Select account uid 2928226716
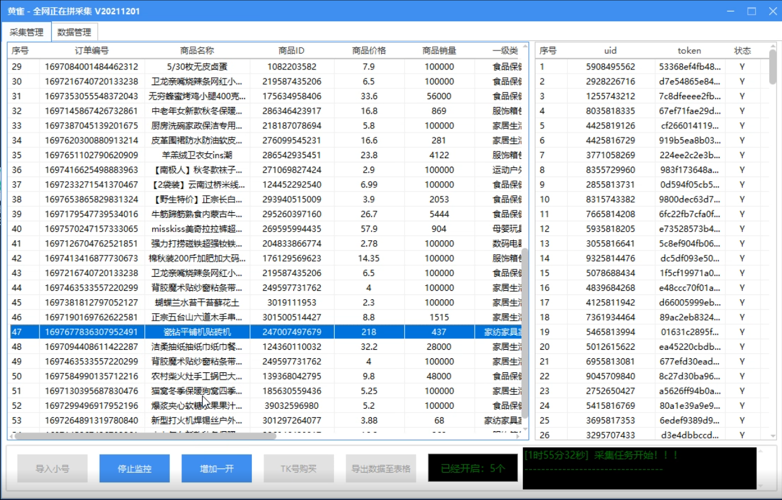Screen dimensions: 782x500 [x=610, y=82]
